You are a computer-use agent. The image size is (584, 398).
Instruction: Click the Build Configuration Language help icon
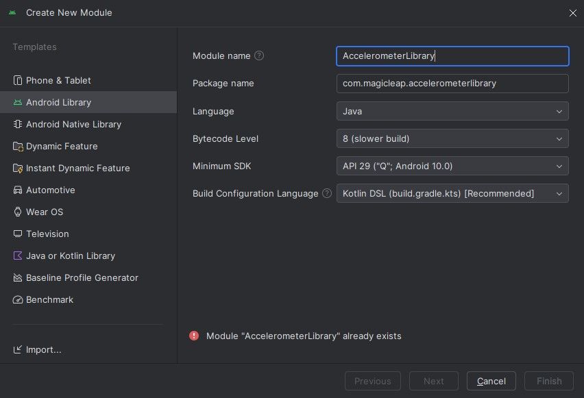tap(327, 193)
